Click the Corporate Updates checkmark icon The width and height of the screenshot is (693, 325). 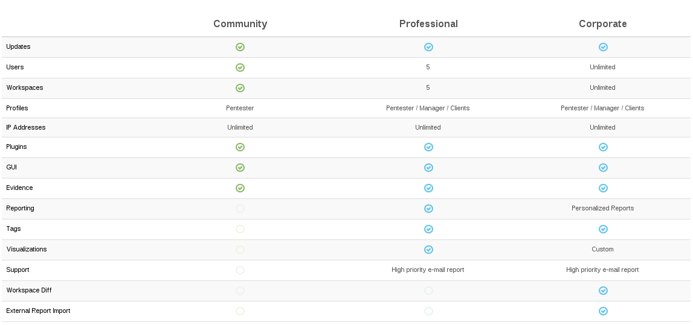point(603,47)
